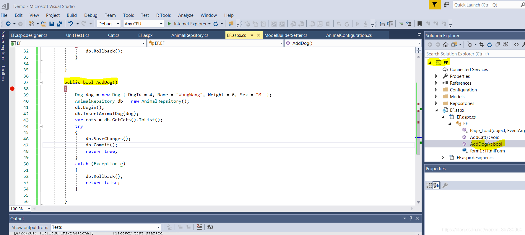The height and width of the screenshot is (235, 525).
Task: Expand the Repositories folder
Action: [x=436, y=103]
